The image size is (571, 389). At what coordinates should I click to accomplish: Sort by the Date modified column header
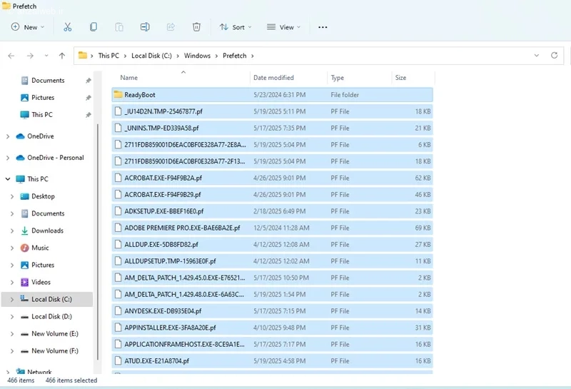pyautogui.click(x=273, y=78)
